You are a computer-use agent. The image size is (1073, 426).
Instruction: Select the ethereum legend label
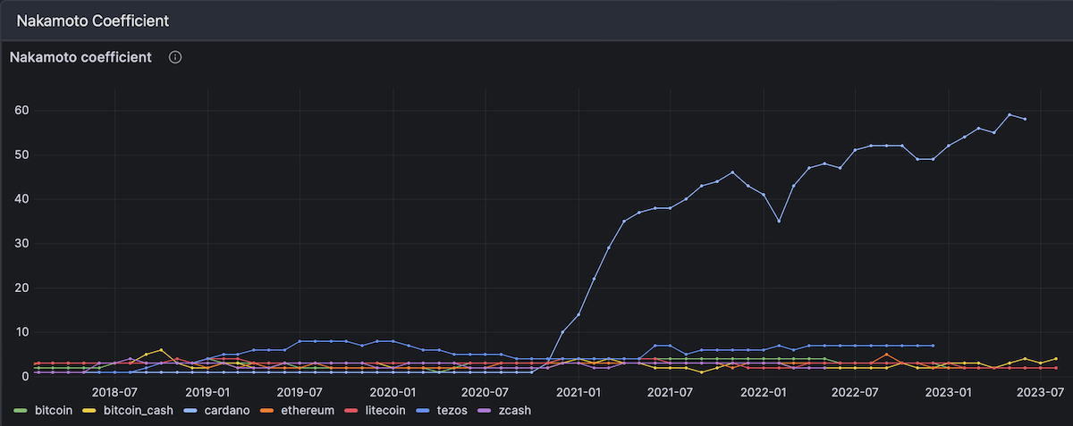(x=307, y=410)
